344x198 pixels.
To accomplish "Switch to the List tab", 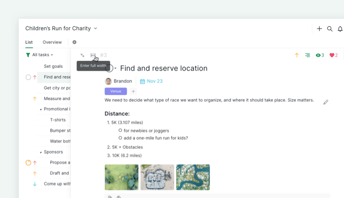I will pyautogui.click(x=29, y=42).
